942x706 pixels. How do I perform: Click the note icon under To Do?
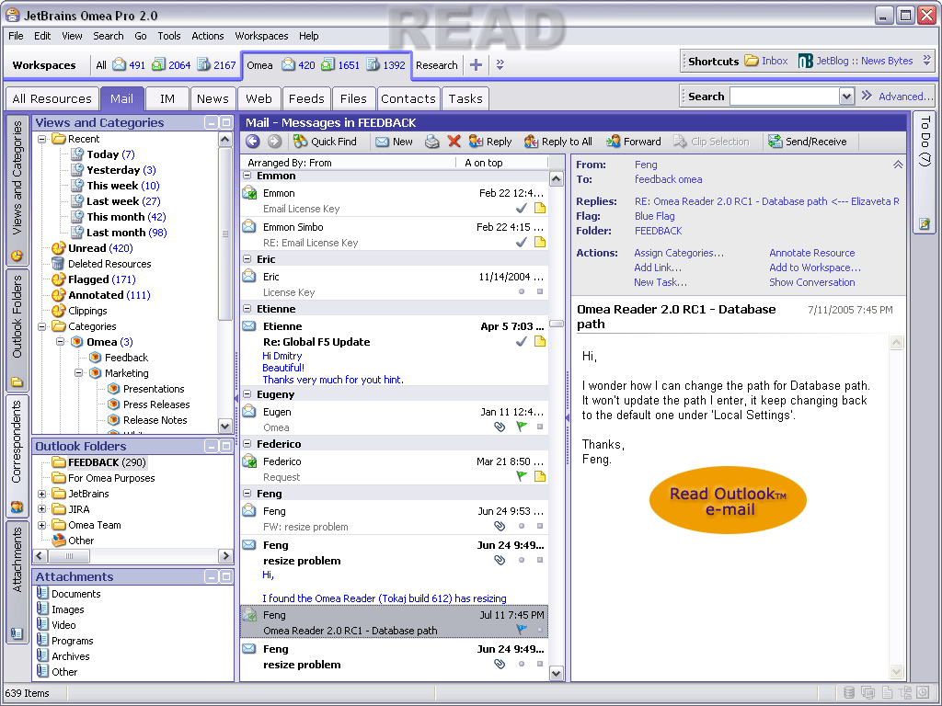click(925, 224)
